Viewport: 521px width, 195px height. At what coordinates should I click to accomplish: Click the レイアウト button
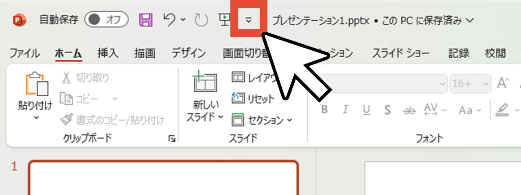coord(254,78)
